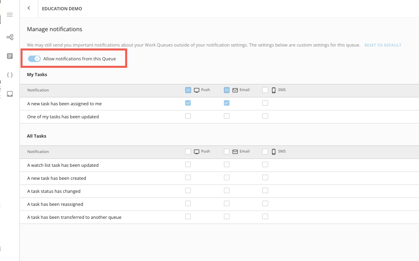Enable Email for task transferred to another queue
Image resolution: width=419 pixels, height=261 pixels.
coord(227,217)
